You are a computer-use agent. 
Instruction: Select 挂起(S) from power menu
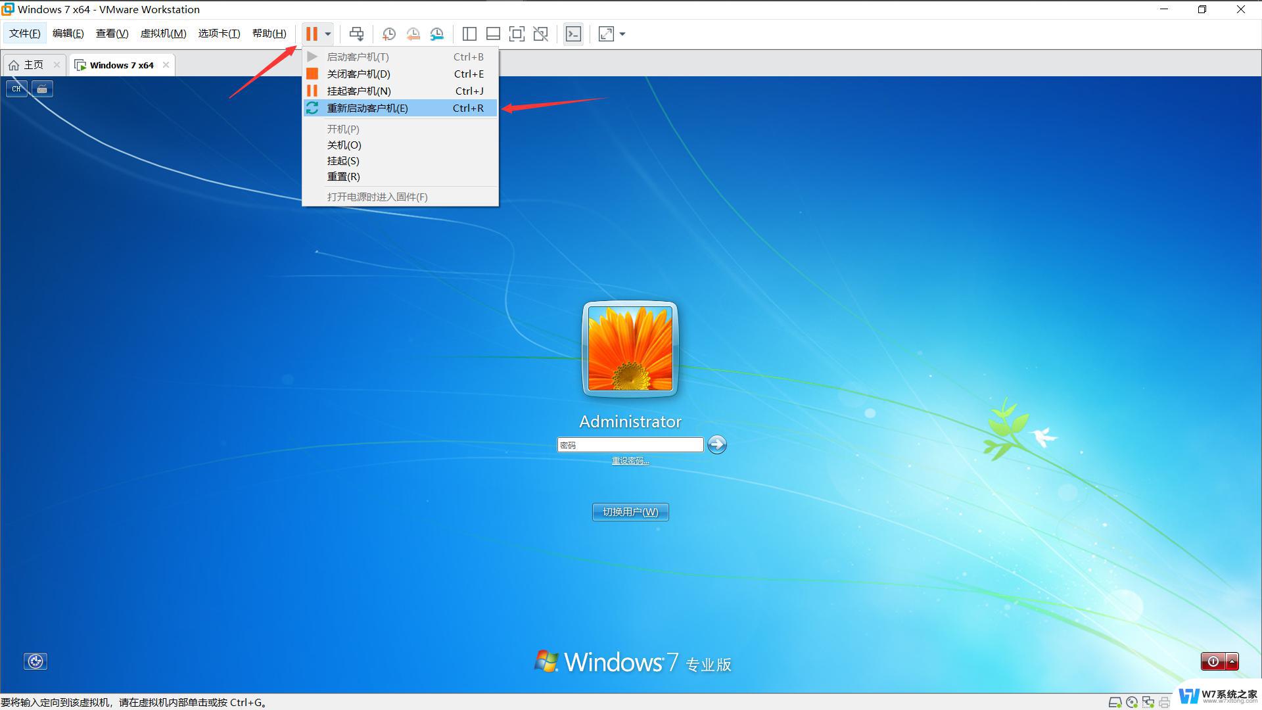[x=400, y=160]
